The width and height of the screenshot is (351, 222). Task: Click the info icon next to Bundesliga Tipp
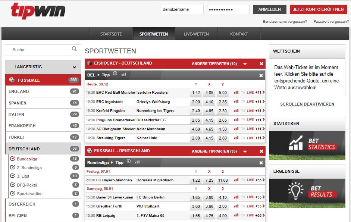coord(129,161)
